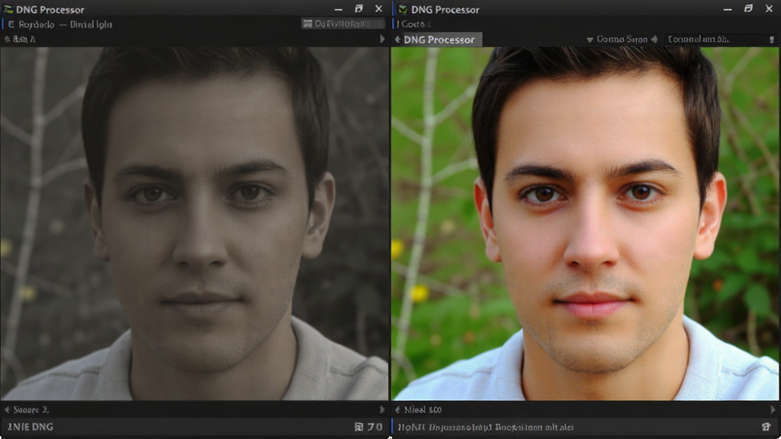
Task: Click the small icon right of the Comna Sajon label
Action: [654, 40]
